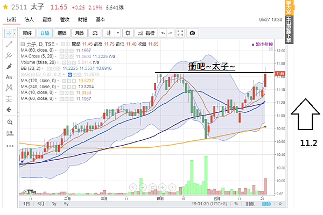Open the 財報 tab
The image size is (323, 215).
click(x=82, y=19)
